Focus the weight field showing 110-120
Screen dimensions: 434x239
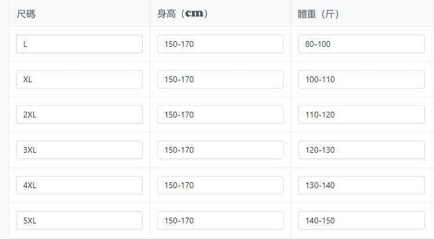tap(361, 115)
